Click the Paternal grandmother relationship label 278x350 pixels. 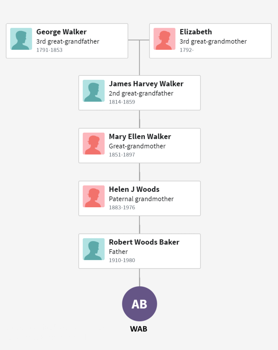141,199
